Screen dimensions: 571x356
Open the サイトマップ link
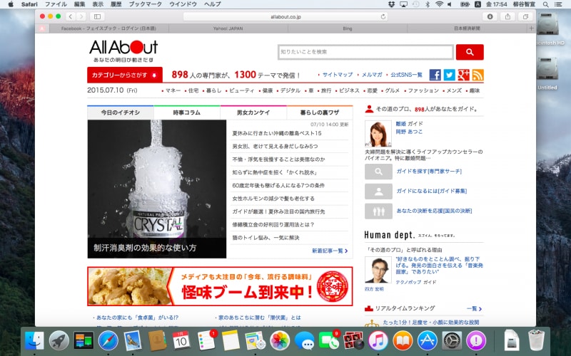338,75
